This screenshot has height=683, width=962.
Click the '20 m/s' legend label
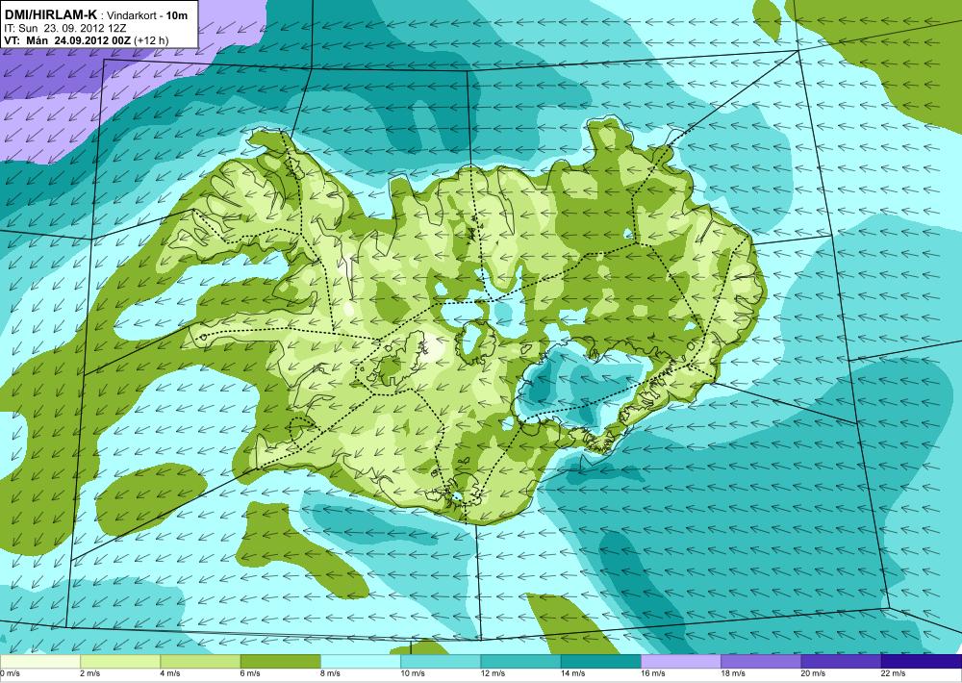(x=813, y=673)
